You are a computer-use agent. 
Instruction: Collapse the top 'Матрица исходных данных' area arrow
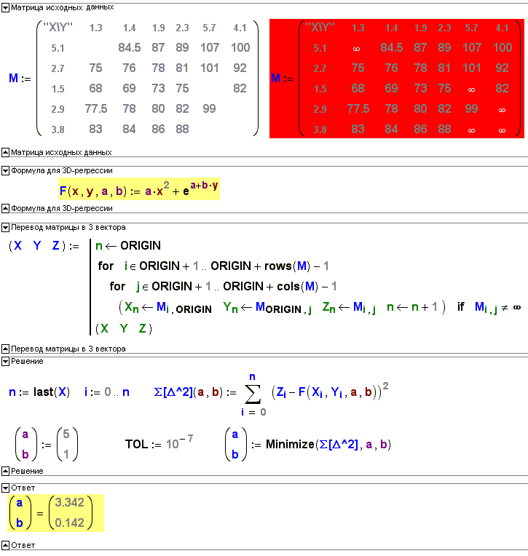(x=5, y=8)
